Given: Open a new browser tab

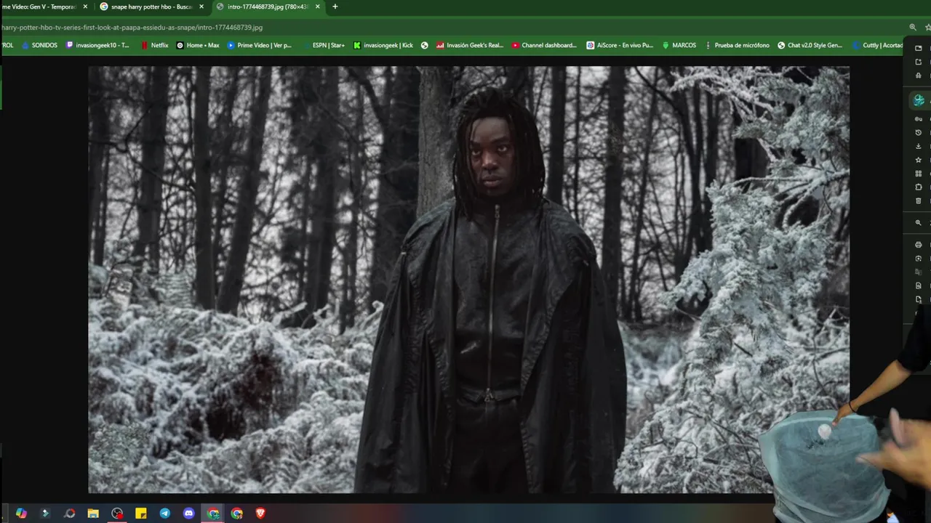Looking at the screenshot, I should tap(335, 7).
